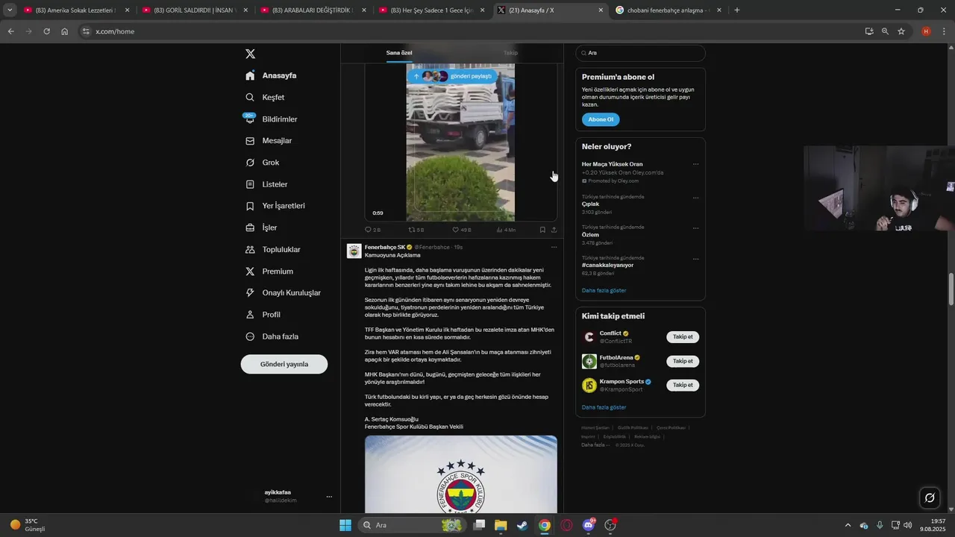Open Bildirimler notifications
955x537 pixels.
pos(272,119)
